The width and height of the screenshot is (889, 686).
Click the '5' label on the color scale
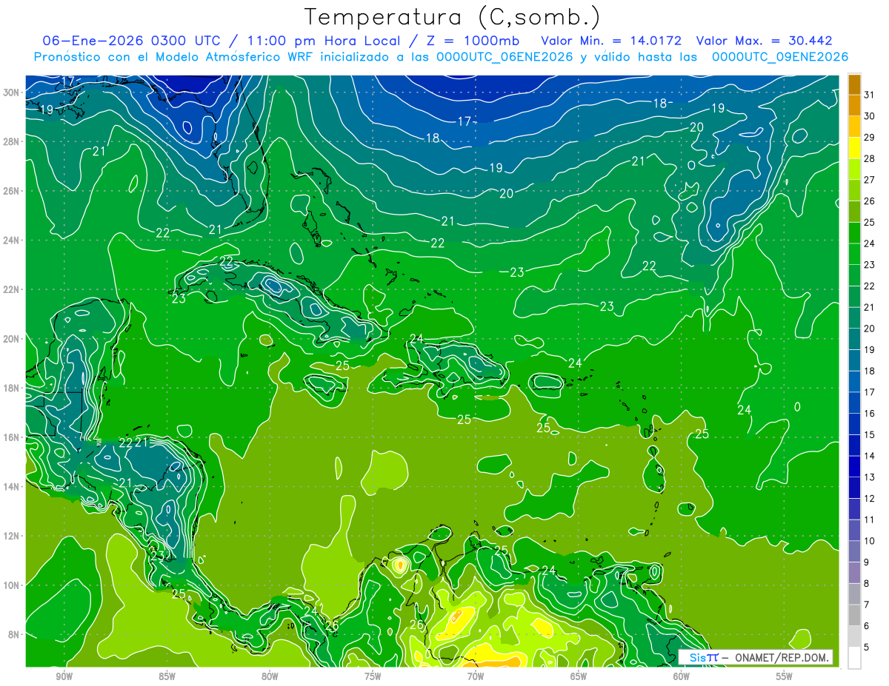point(868,647)
